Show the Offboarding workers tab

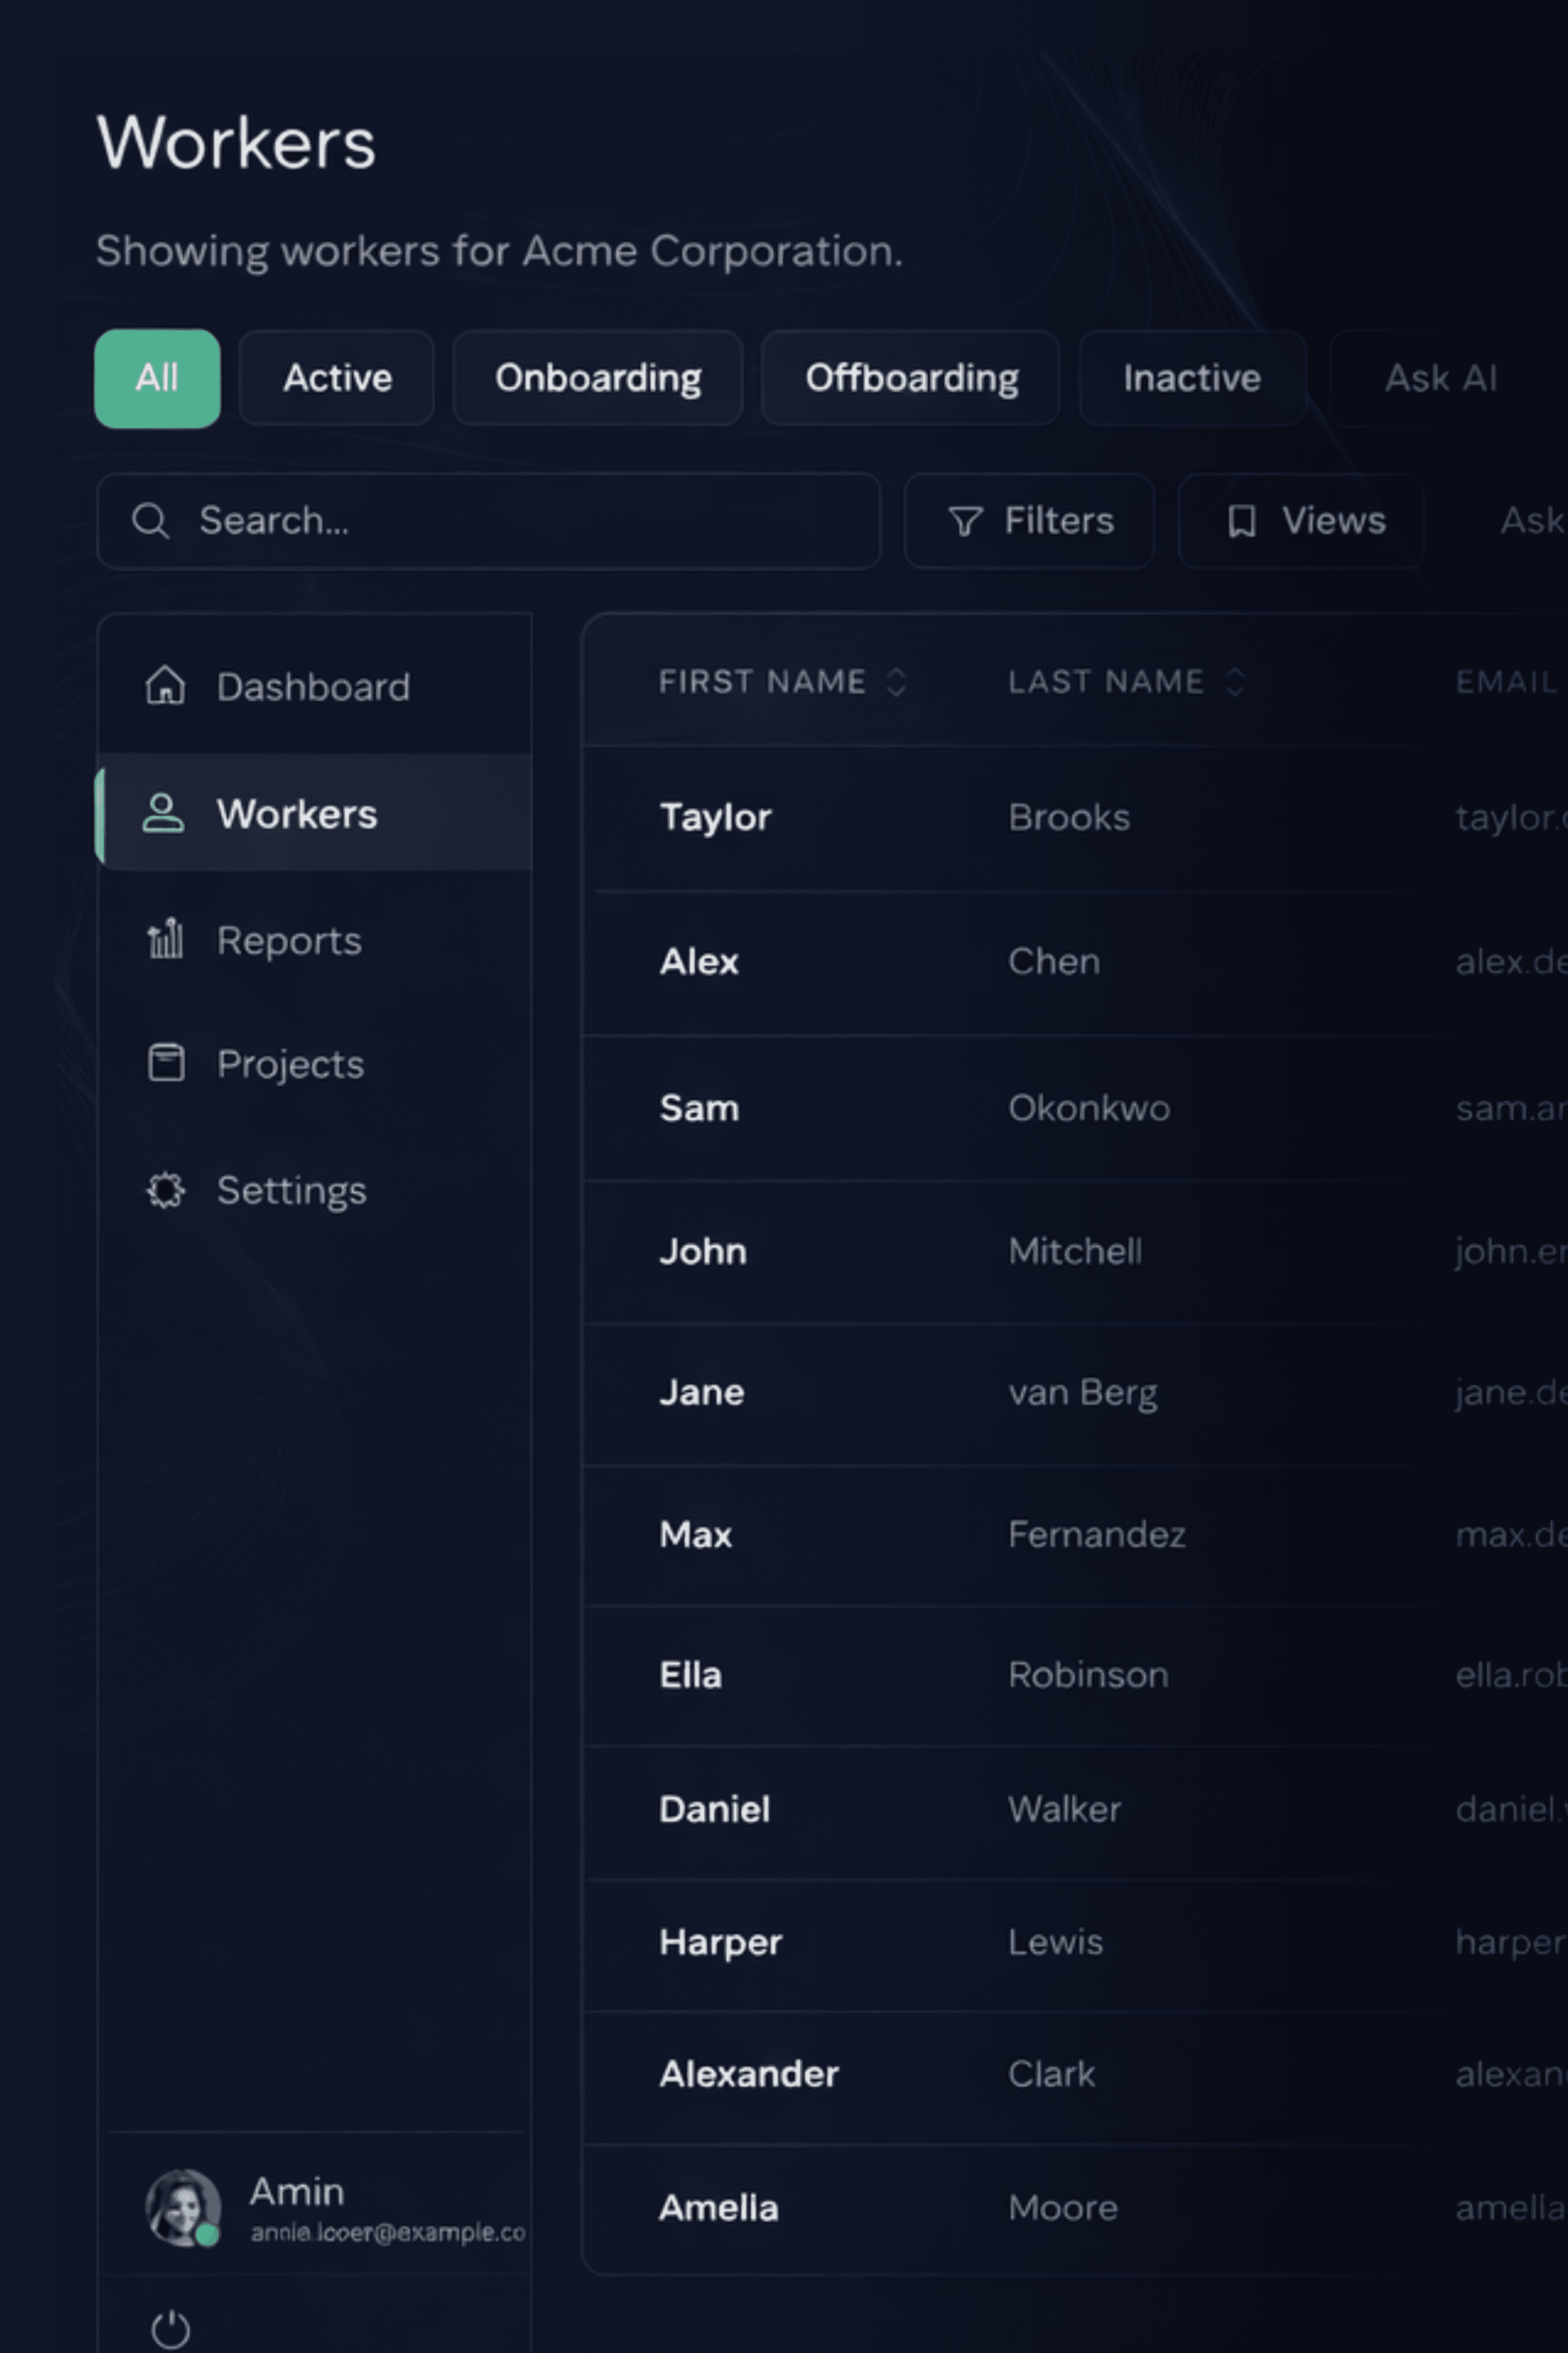pyautogui.click(x=910, y=378)
